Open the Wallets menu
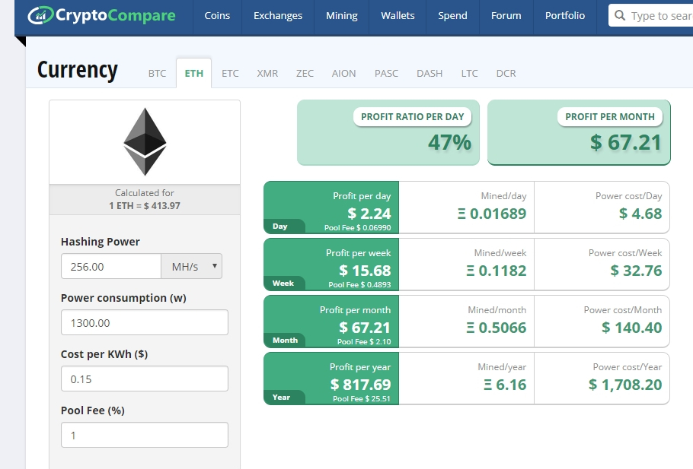The width and height of the screenshot is (693, 469). (x=398, y=16)
